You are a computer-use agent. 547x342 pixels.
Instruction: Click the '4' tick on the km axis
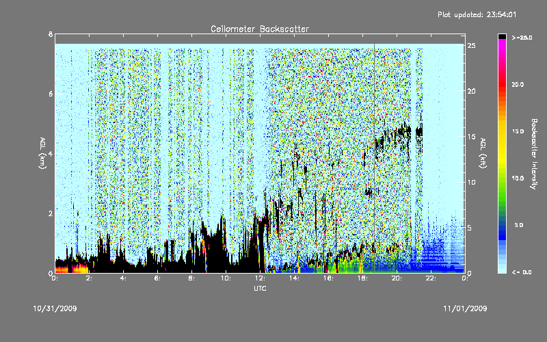[x=51, y=153]
